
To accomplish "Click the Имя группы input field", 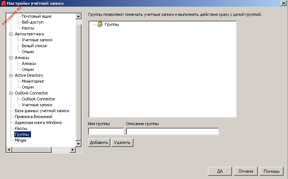I will [106, 131].
